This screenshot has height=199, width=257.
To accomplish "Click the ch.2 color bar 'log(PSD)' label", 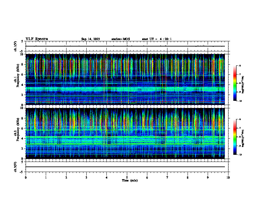I will [243, 138].
